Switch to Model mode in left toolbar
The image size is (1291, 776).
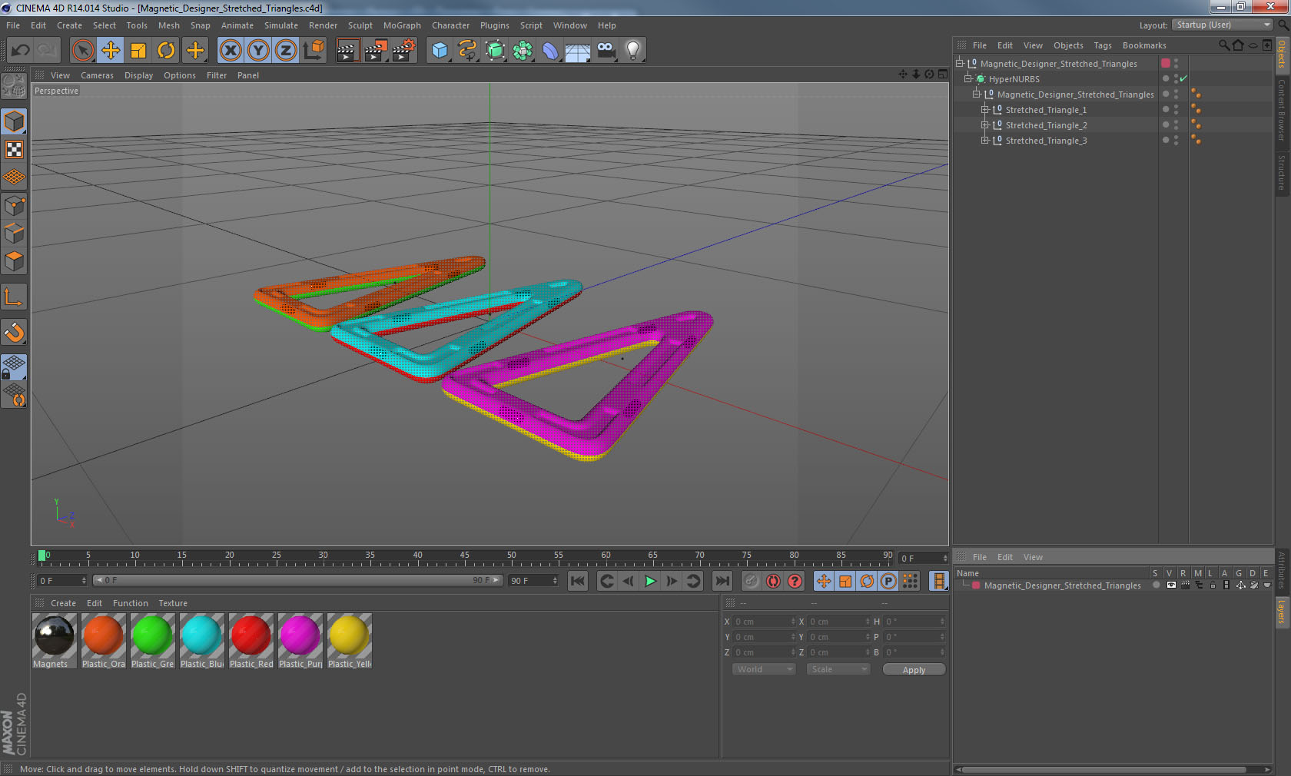(15, 121)
